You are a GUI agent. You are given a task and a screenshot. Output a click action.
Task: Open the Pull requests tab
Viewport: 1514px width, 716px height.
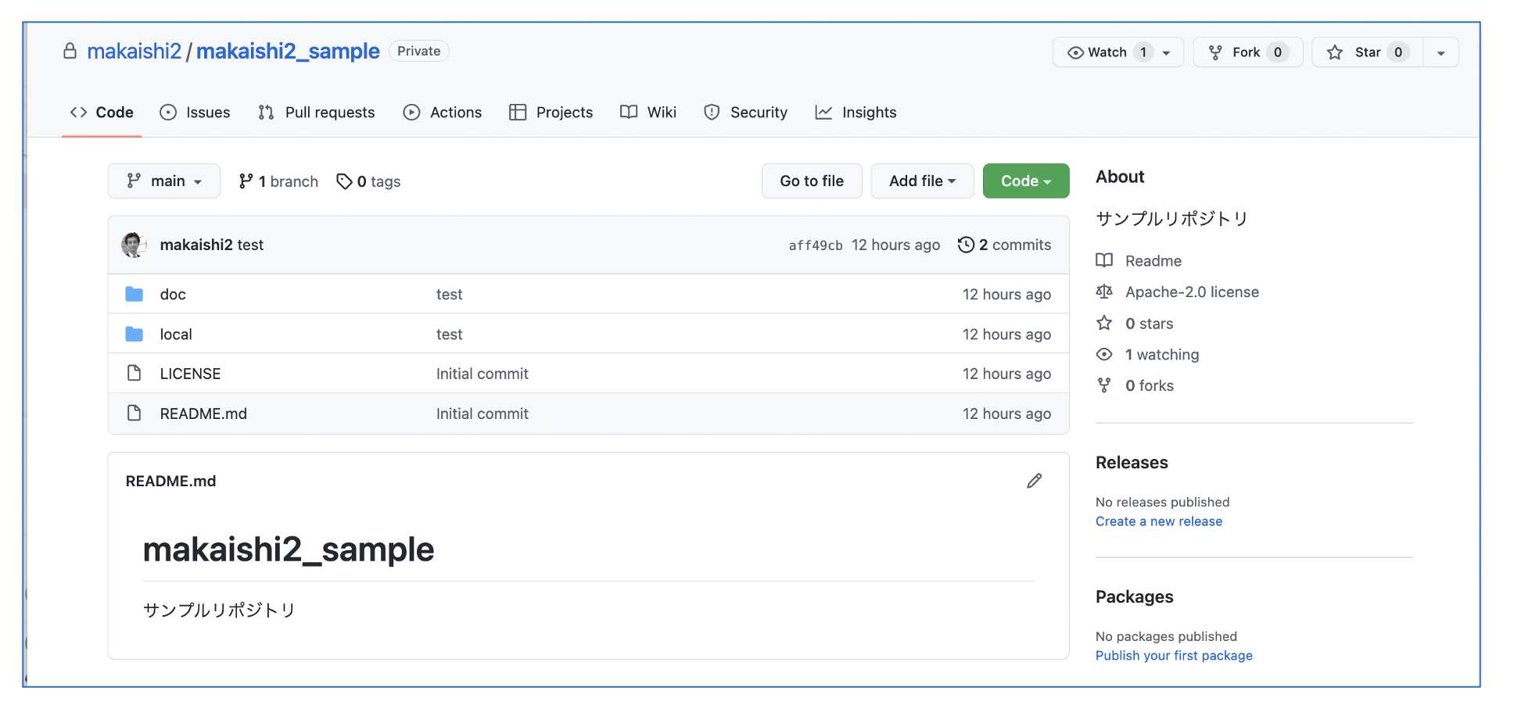pyautogui.click(x=317, y=113)
